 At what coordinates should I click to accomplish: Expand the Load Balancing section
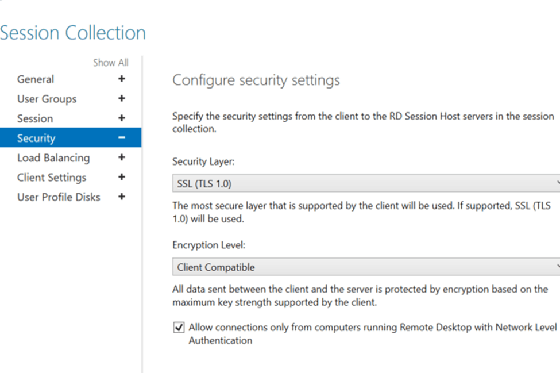pos(121,157)
